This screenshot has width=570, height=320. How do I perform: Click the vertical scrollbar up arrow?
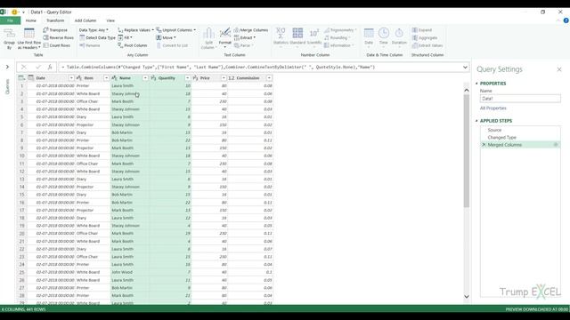[x=467, y=90]
